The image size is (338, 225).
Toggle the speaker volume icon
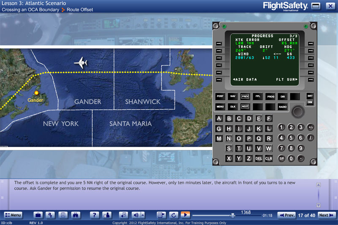pyautogui.click(x=136, y=215)
